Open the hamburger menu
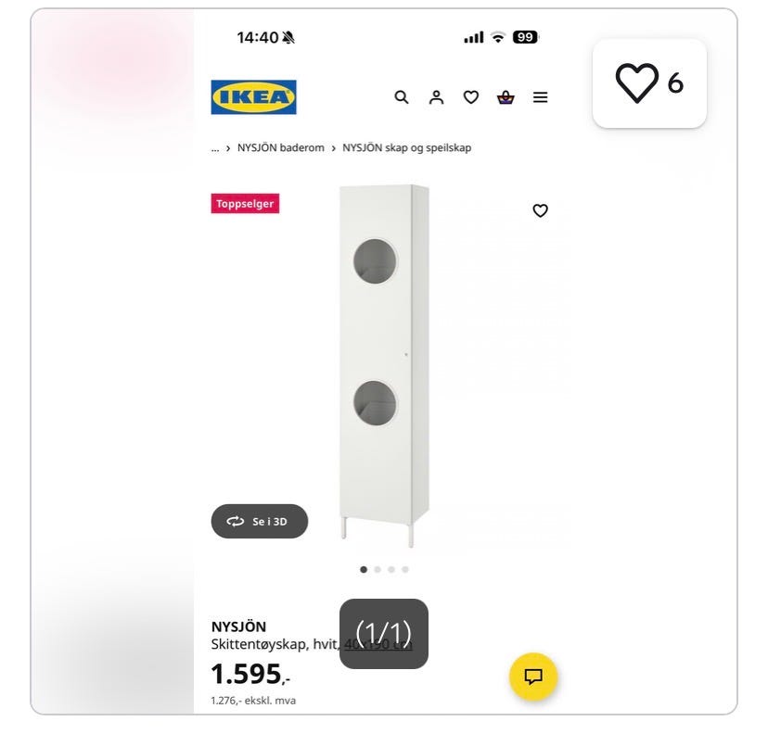768x734 pixels. click(x=540, y=97)
